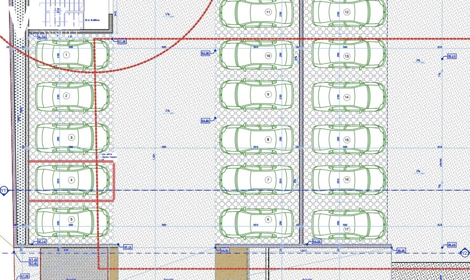Click the car in parking space 17
Screen dimensions: 470x280
pyautogui.click(x=349, y=223)
